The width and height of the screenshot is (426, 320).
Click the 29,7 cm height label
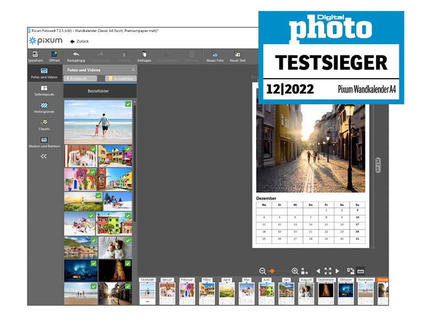pyautogui.click(x=378, y=165)
